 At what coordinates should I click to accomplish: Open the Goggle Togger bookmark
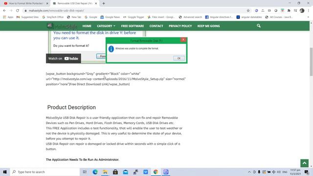click(x=134, y=17)
